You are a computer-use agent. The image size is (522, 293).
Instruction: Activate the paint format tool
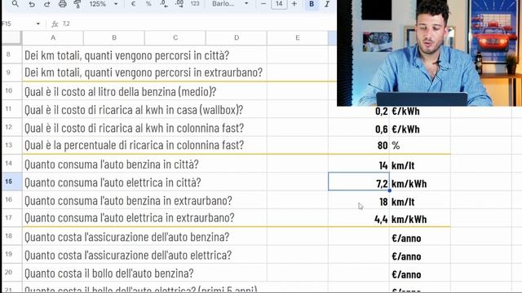(77, 4)
